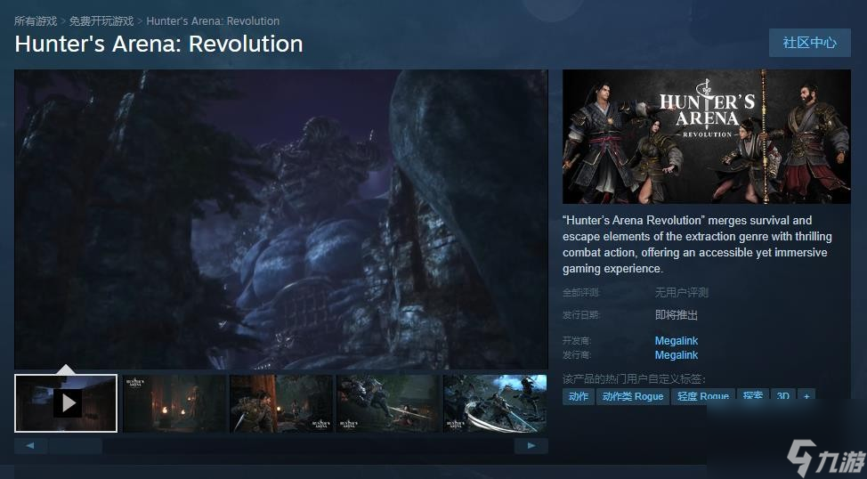Click the right arrow of thumbnail strip
867x479 pixels.
click(531, 446)
